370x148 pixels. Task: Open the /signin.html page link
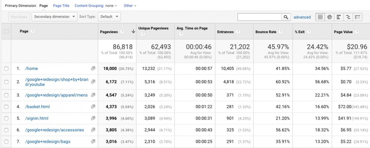point(37,118)
